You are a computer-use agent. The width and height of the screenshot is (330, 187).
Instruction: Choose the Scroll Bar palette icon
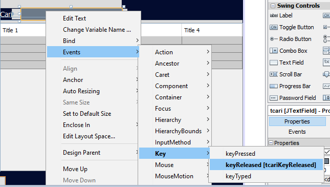coord(274,74)
